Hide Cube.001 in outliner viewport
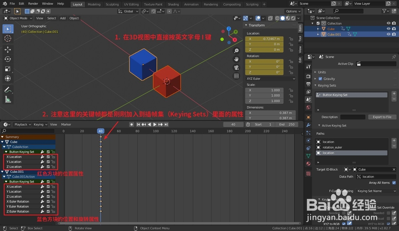399x231 pixels. point(389,34)
